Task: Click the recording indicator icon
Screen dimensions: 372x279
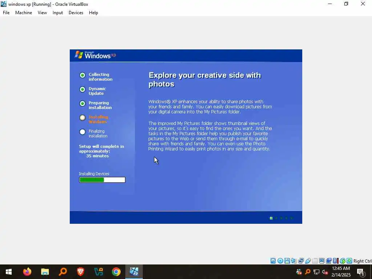Action: [328, 261]
